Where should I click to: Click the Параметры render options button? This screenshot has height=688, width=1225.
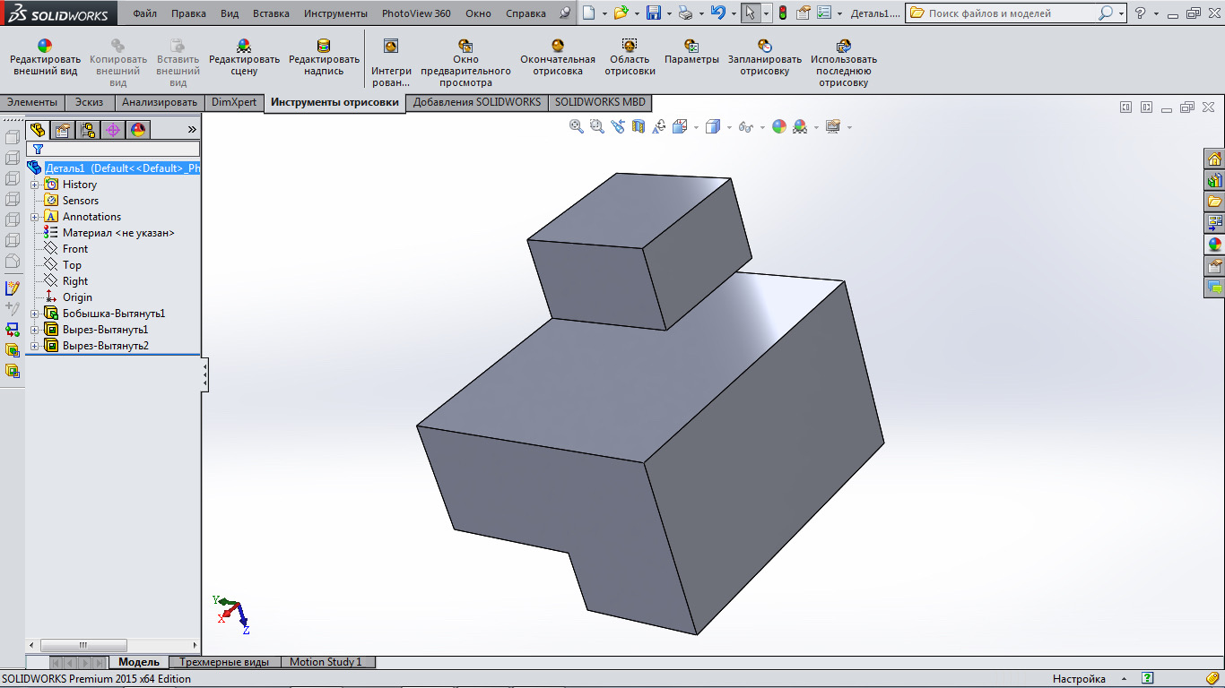click(x=691, y=47)
